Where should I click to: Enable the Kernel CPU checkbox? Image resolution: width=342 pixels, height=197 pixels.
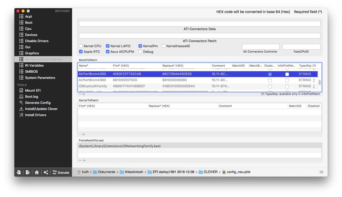tap(81, 46)
